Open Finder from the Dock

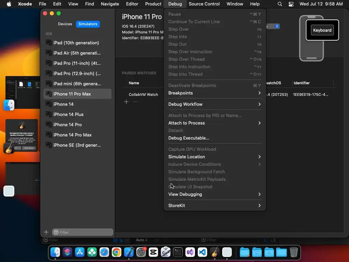55,252
